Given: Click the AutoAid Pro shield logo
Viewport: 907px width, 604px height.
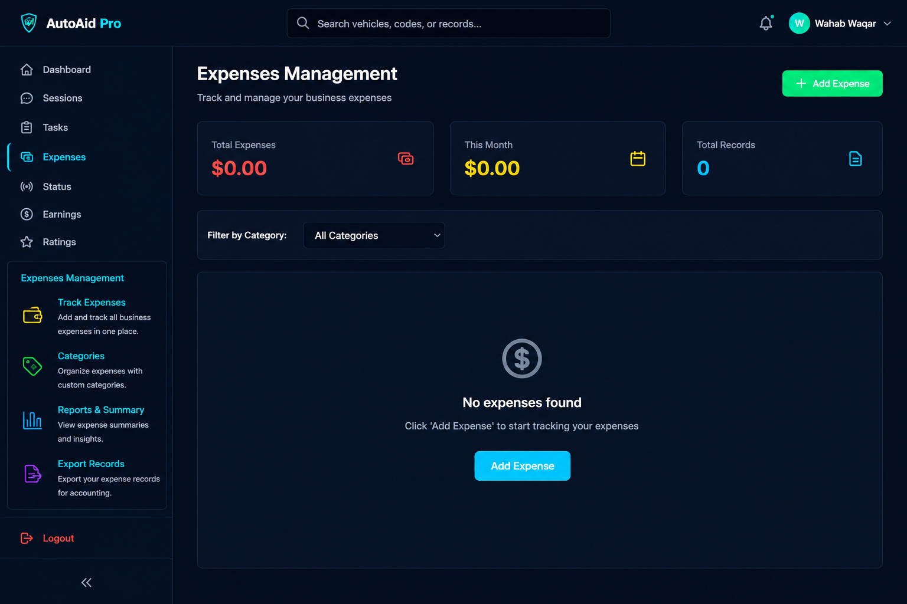Looking at the screenshot, I should [29, 23].
